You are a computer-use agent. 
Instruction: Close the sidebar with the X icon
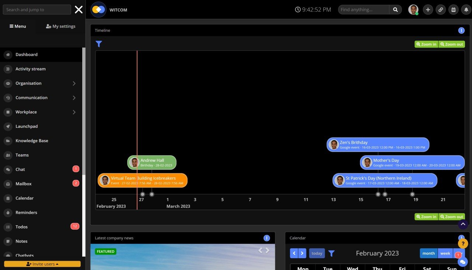pyautogui.click(x=79, y=10)
